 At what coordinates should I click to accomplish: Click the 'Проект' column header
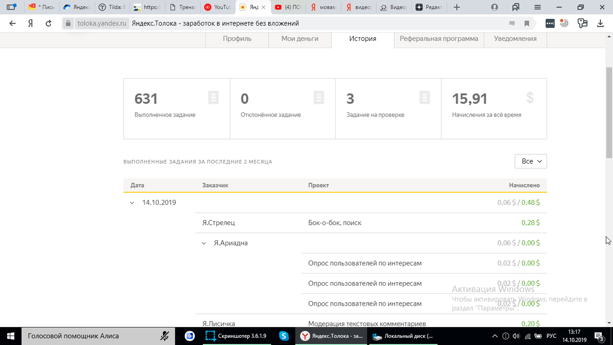(319, 185)
